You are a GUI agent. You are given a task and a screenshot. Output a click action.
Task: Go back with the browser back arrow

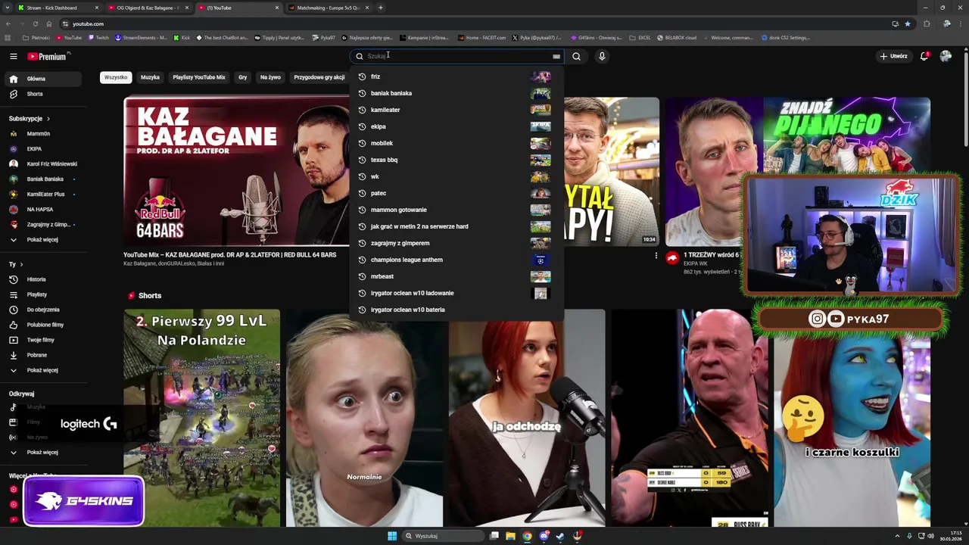[10, 23]
